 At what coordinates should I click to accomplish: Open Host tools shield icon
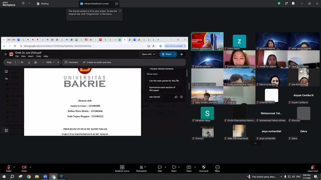tap(204, 168)
